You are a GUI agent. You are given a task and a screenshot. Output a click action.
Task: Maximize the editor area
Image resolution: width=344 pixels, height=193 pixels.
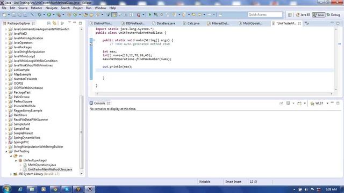[x=338, y=23]
